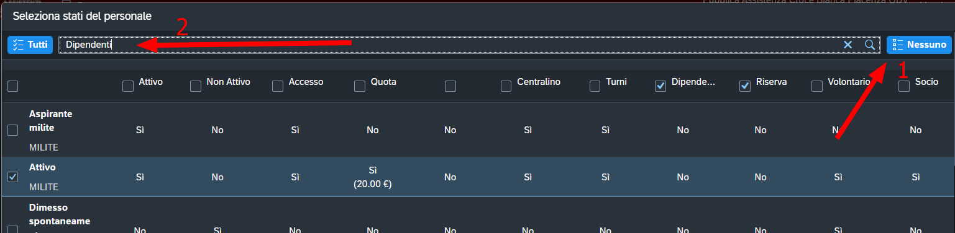Tick the Socio column checkbox

point(905,86)
